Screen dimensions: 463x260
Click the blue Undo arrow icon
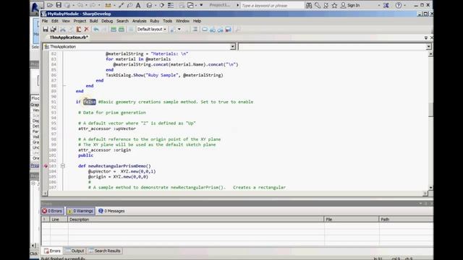pyautogui.click(x=96, y=29)
